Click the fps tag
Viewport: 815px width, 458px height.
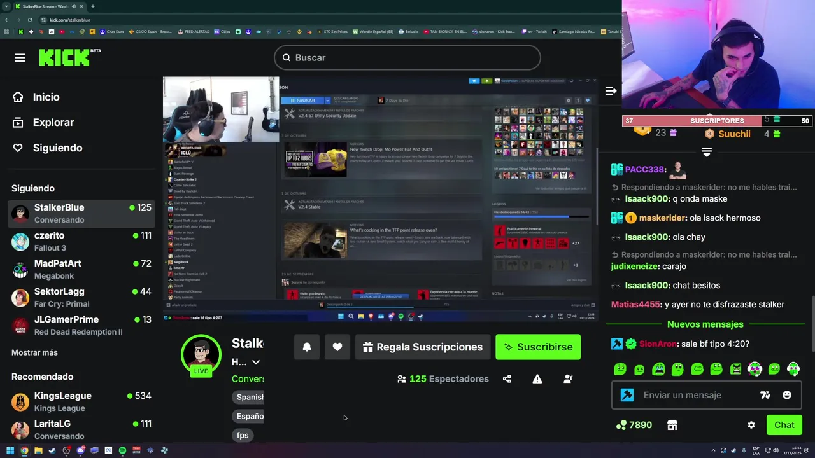[243, 435]
